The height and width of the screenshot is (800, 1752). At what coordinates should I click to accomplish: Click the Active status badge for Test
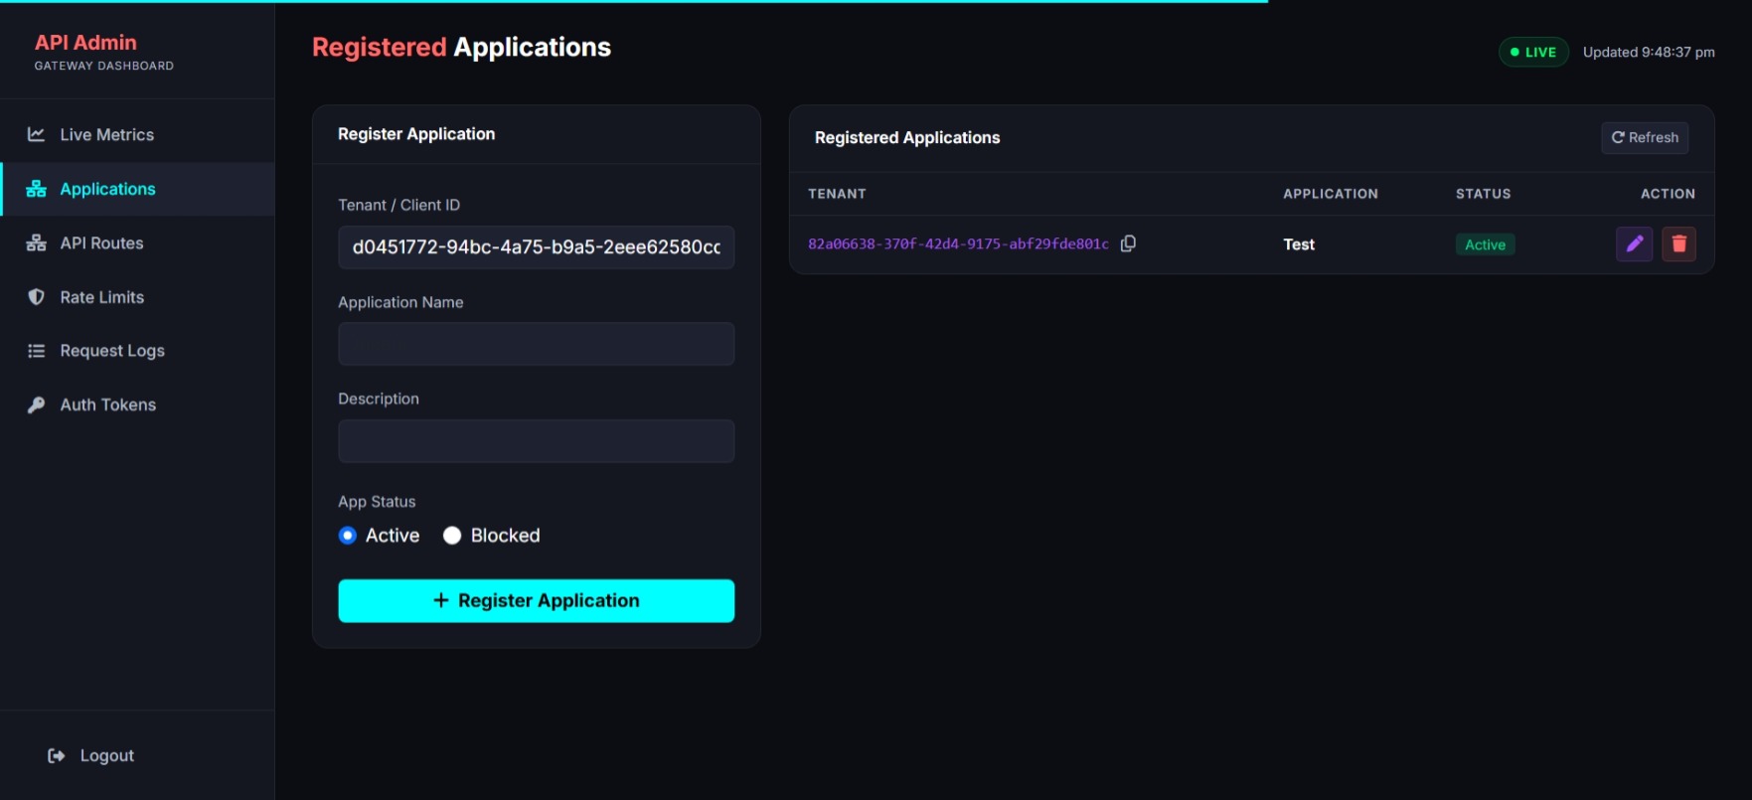tap(1485, 244)
